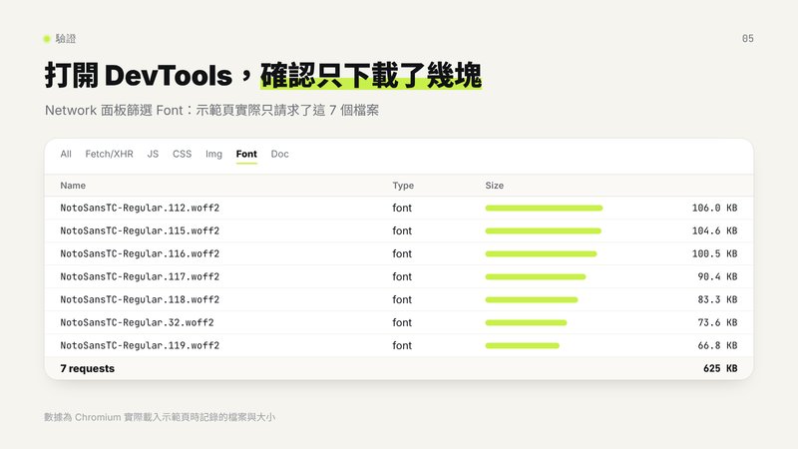Click the size bar for 112.woff2
The image size is (798, 449).
544,208
